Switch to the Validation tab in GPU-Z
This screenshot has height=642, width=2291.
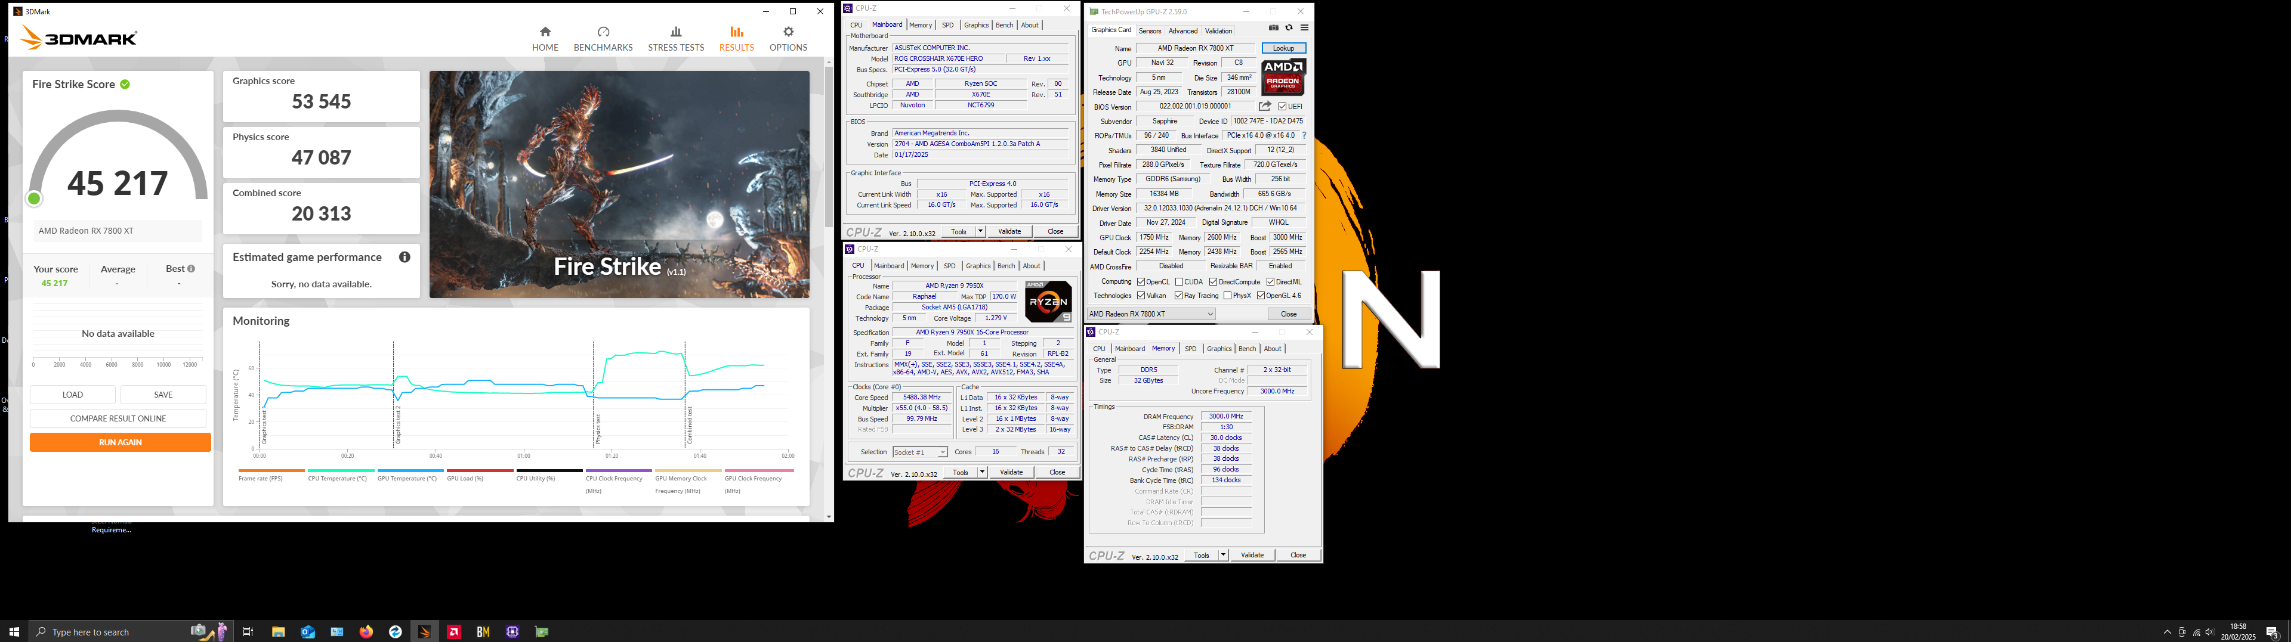coord(1218,30)
